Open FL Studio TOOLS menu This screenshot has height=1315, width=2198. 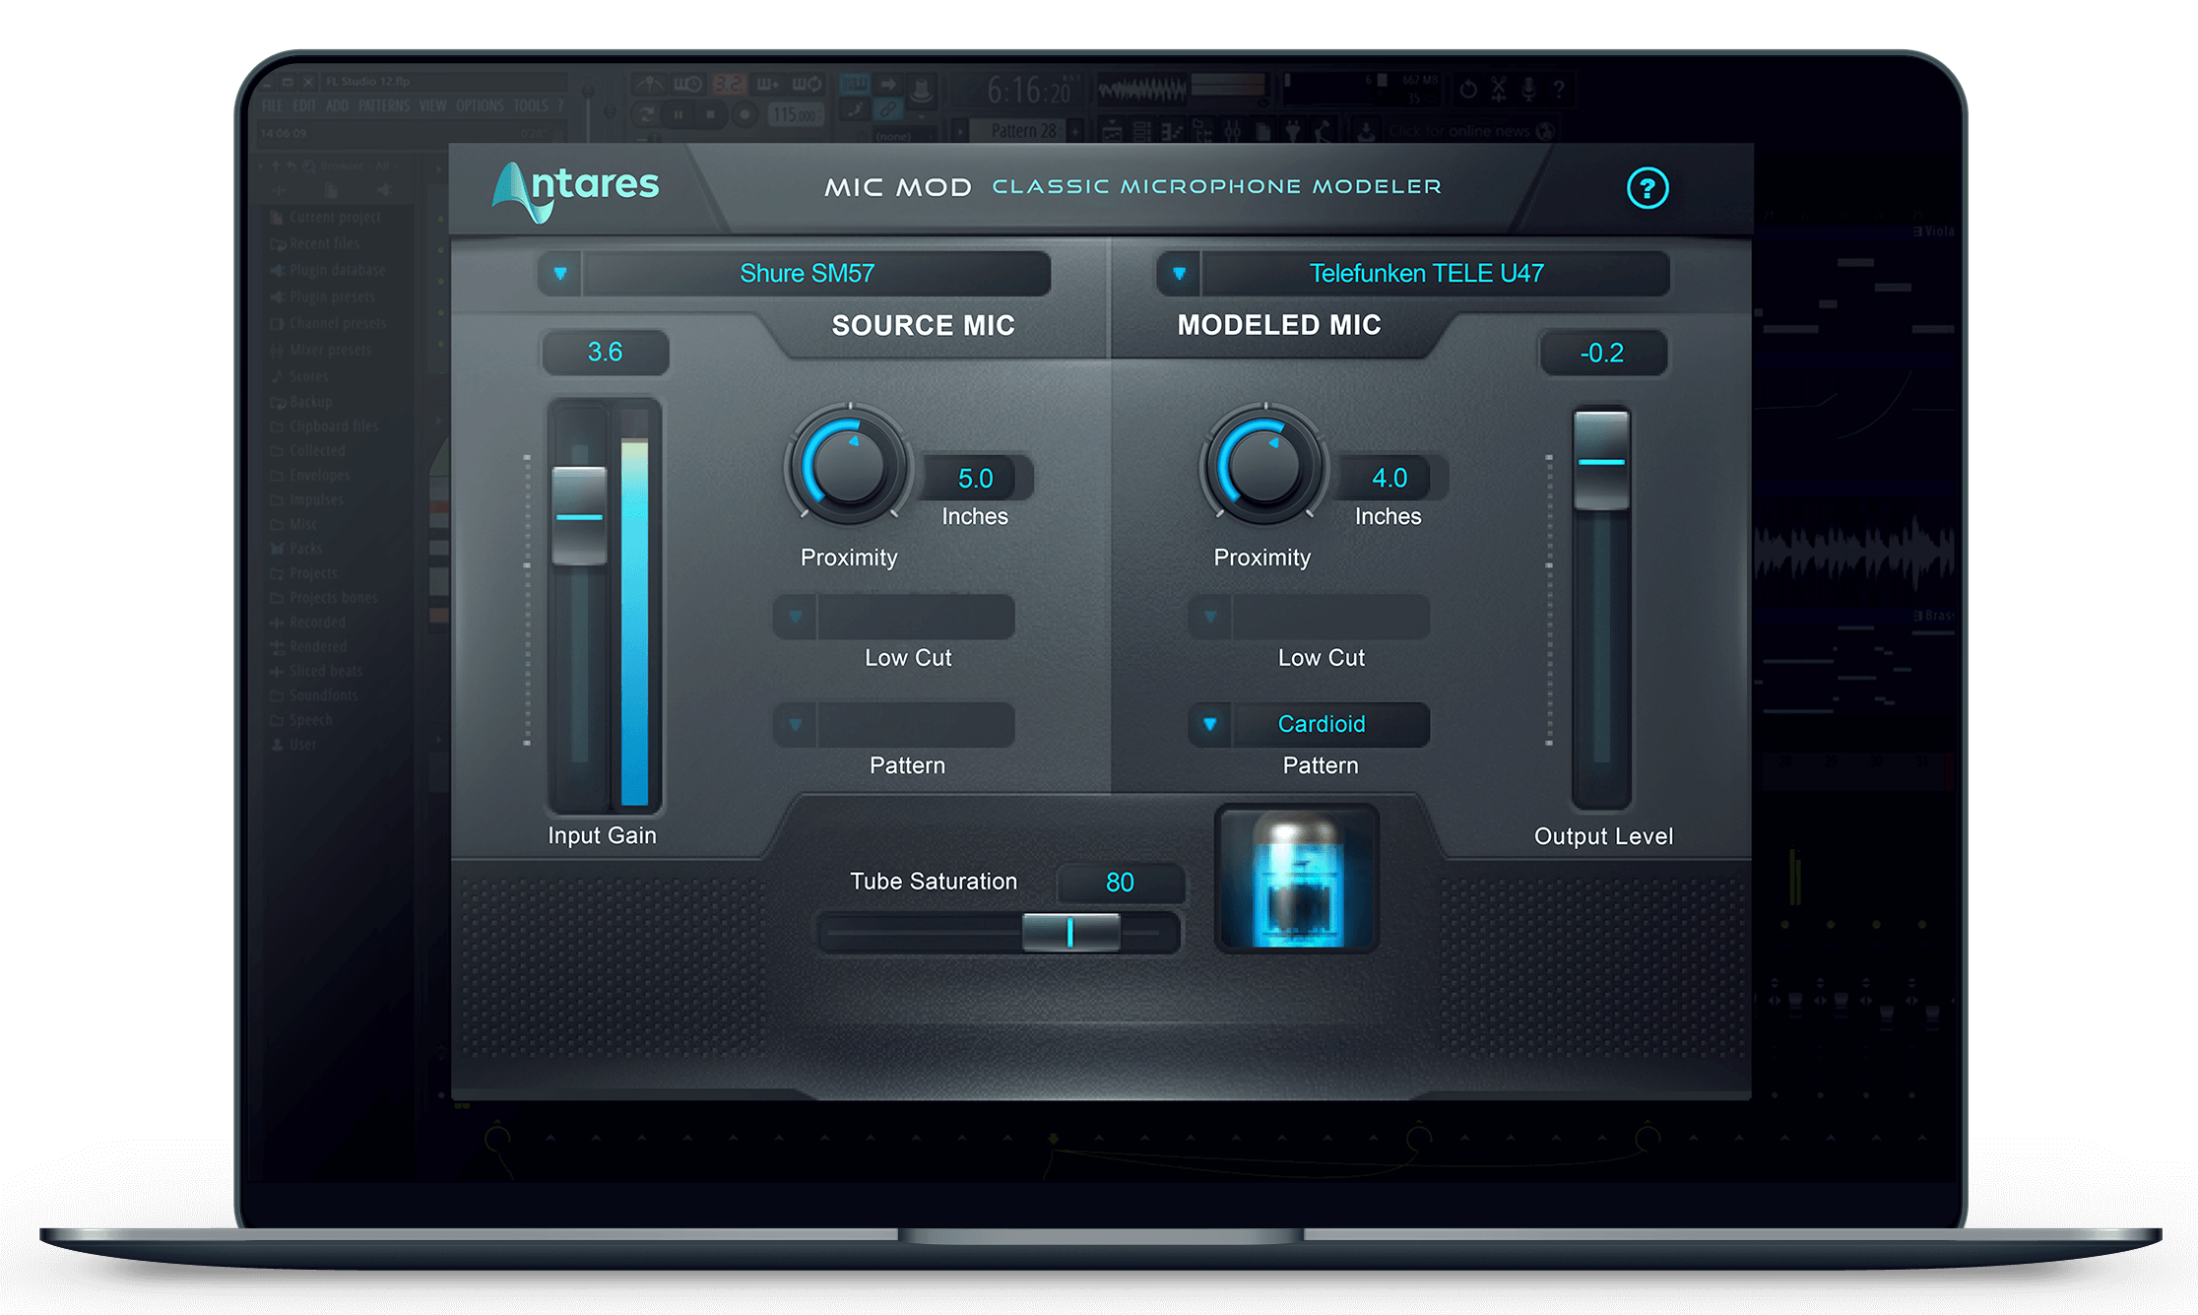531,105
